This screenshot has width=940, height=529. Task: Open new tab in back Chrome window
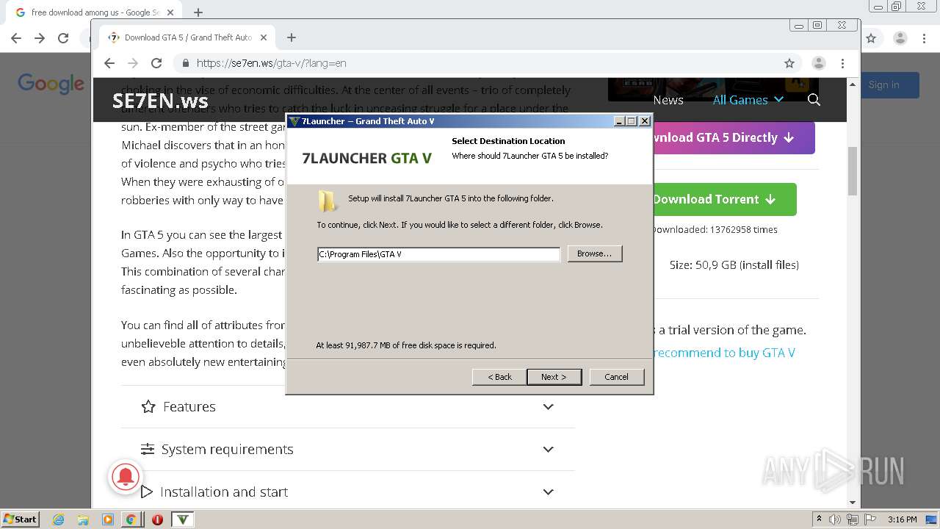pyautogui.click(x=198, y=12)
